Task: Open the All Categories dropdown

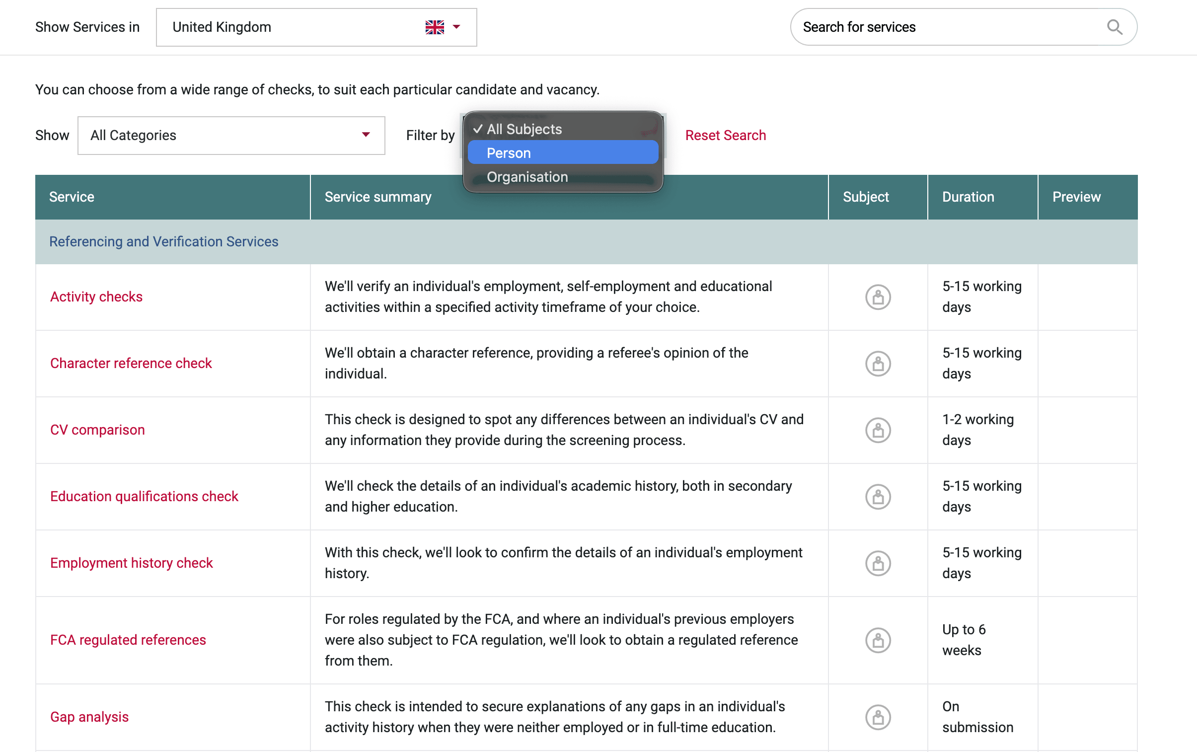Action: (231, 136)
